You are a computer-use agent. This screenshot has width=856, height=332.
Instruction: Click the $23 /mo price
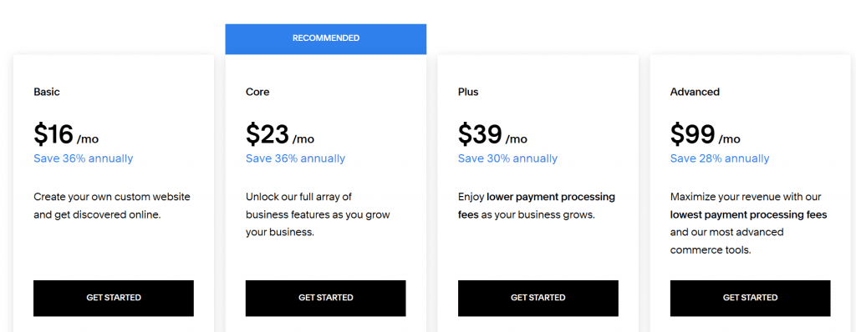[x=280, y=134]
